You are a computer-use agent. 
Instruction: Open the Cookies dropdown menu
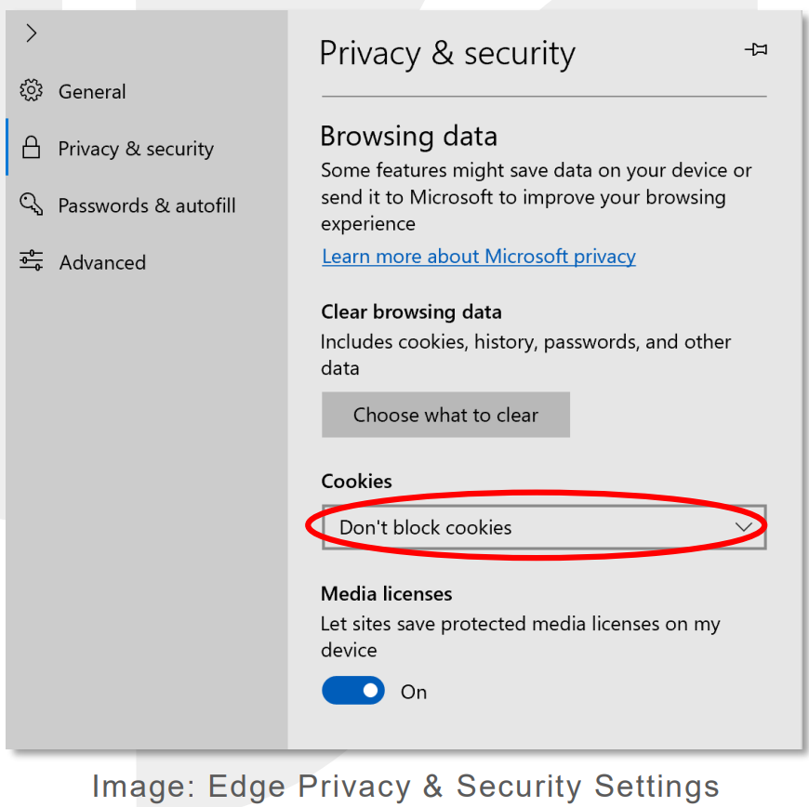pos(544,527)
